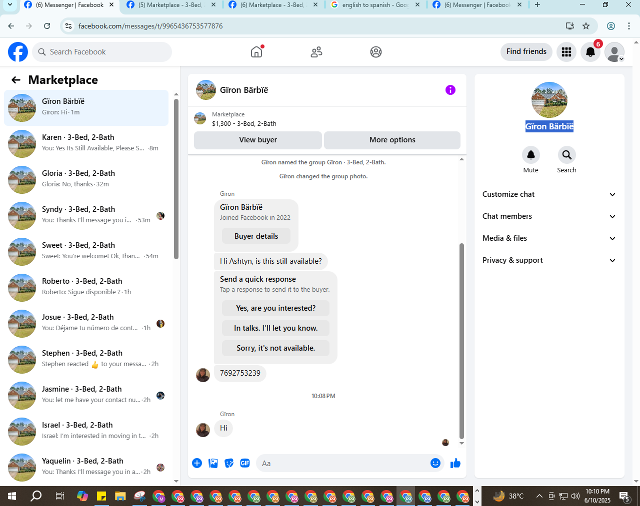Switch to the second Marketplace 3-Bed tab
The height and width of the screenshot is (506, 640).
point(273,5)
